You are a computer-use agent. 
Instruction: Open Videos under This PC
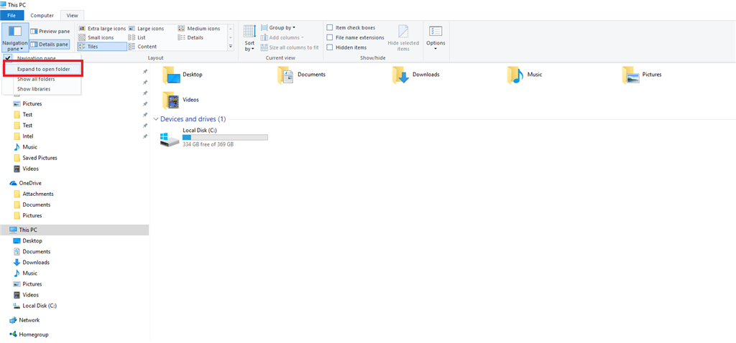31,295
